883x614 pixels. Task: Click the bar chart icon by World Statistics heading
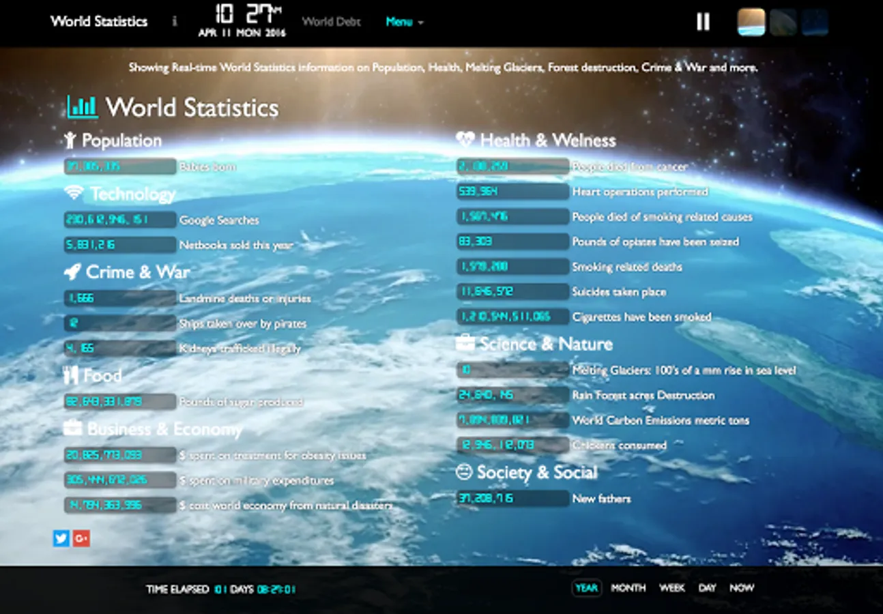coord(83,107)
